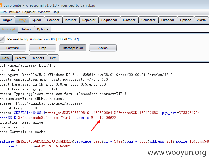Switch to the Extender tab

coord(168,20)
